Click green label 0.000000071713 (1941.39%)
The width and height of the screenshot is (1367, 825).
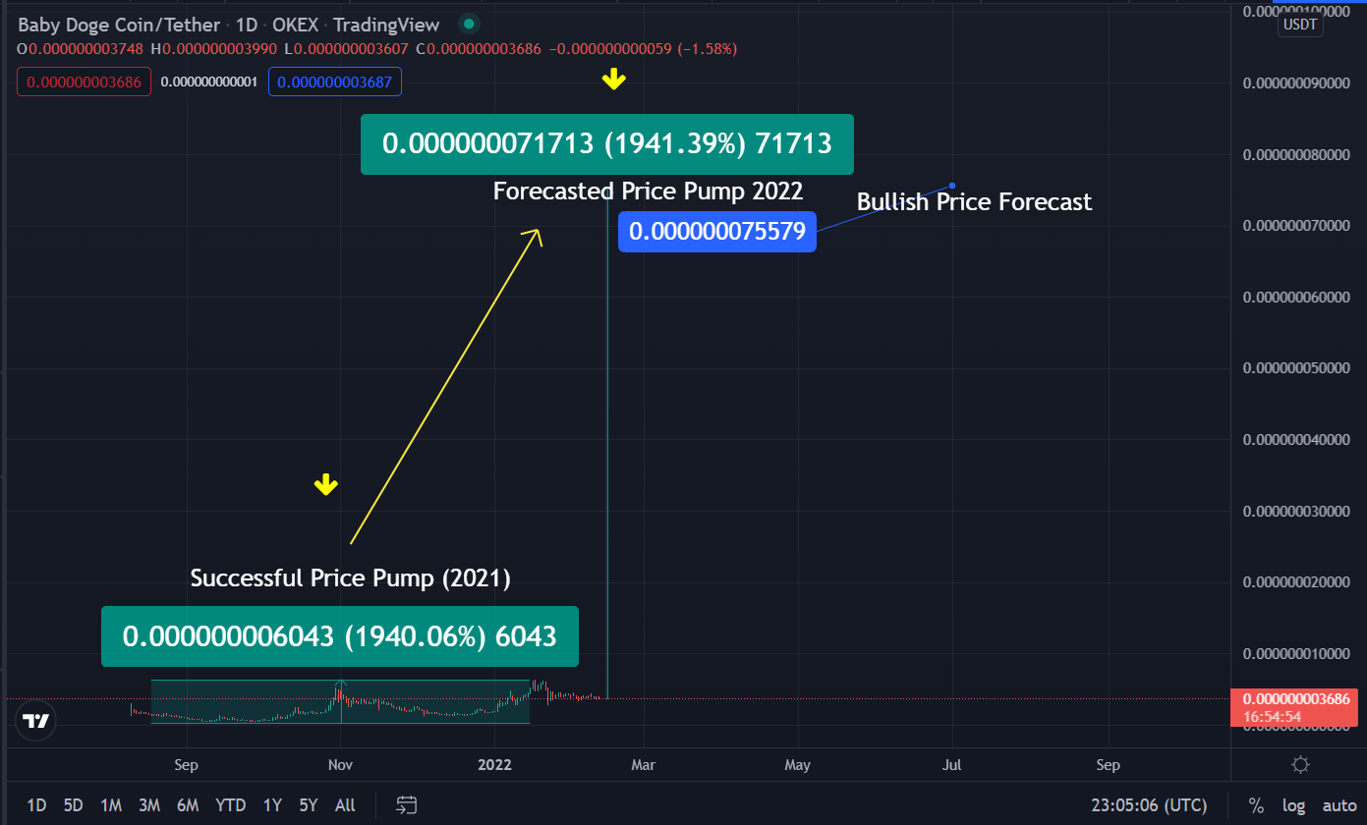pos(607,144)
